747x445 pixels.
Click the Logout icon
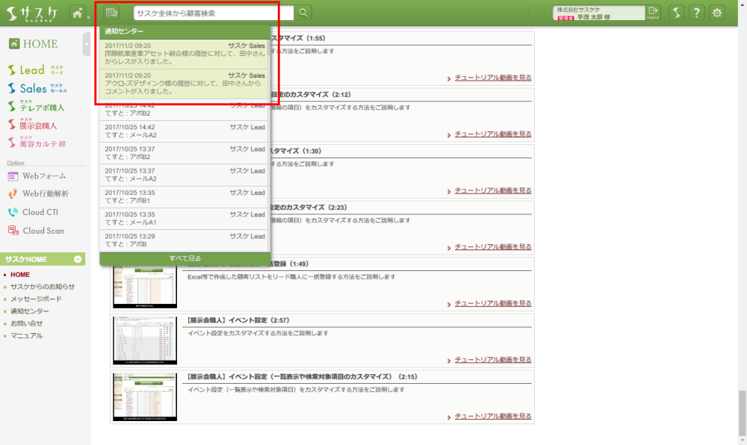(x=654, y=13)
